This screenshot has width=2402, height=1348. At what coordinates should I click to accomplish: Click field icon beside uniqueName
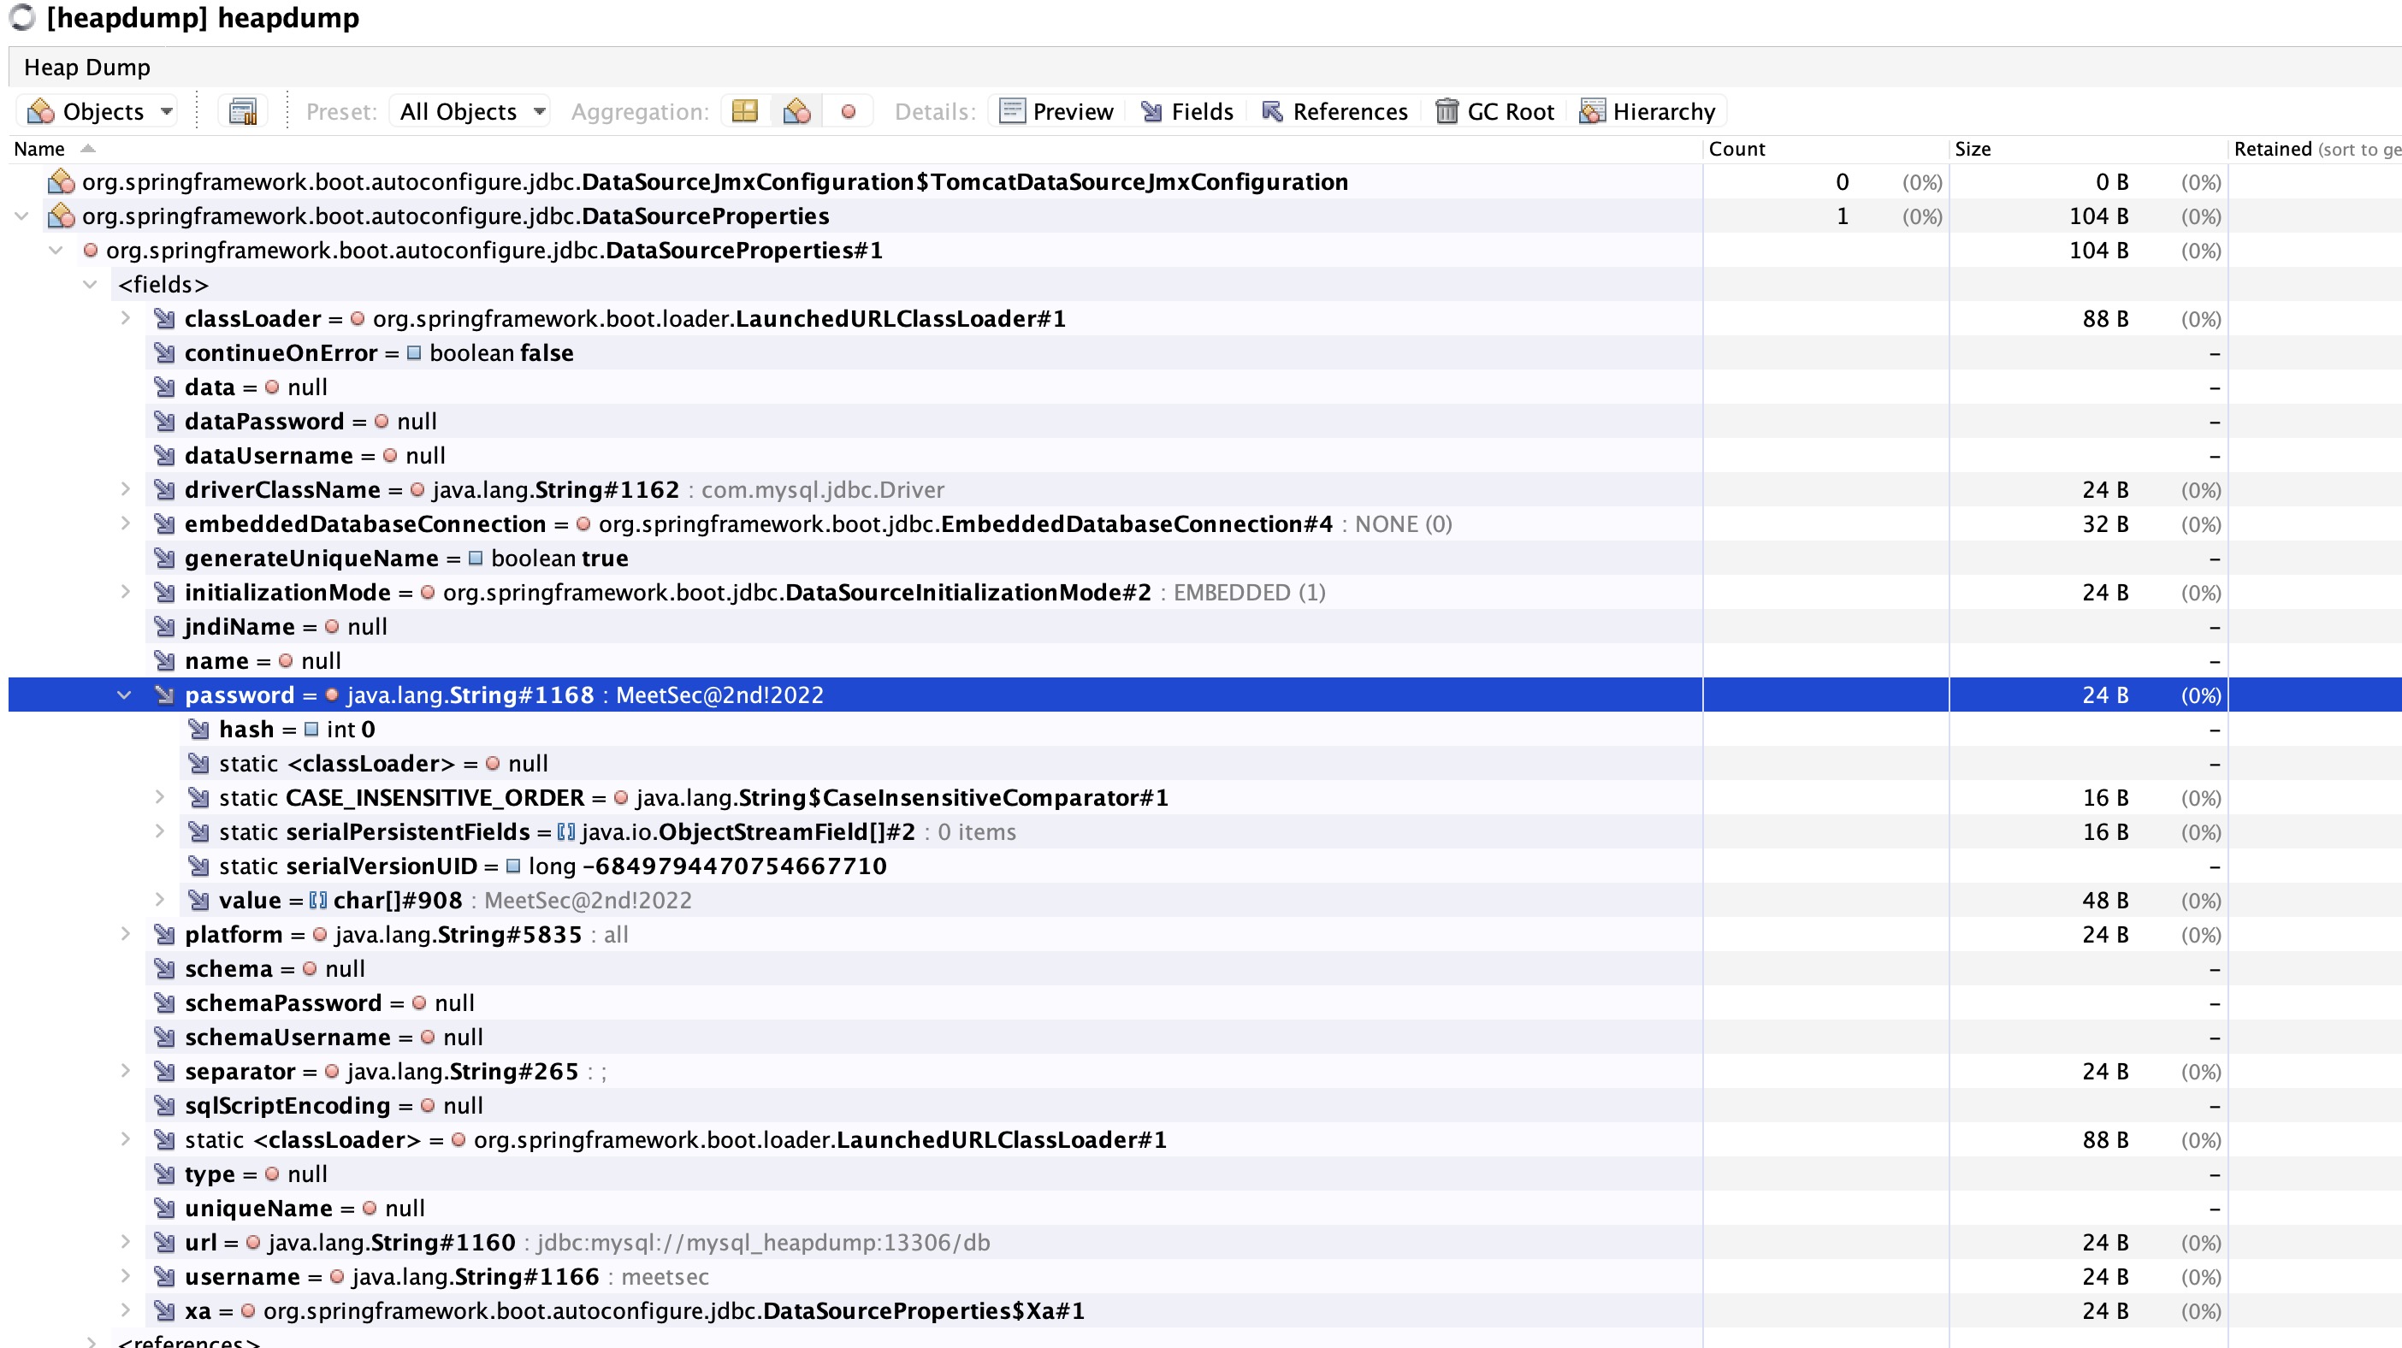[165, 1209]
